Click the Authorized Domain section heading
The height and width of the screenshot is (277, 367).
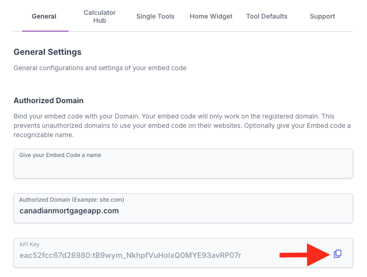click(x=48, y=100)
